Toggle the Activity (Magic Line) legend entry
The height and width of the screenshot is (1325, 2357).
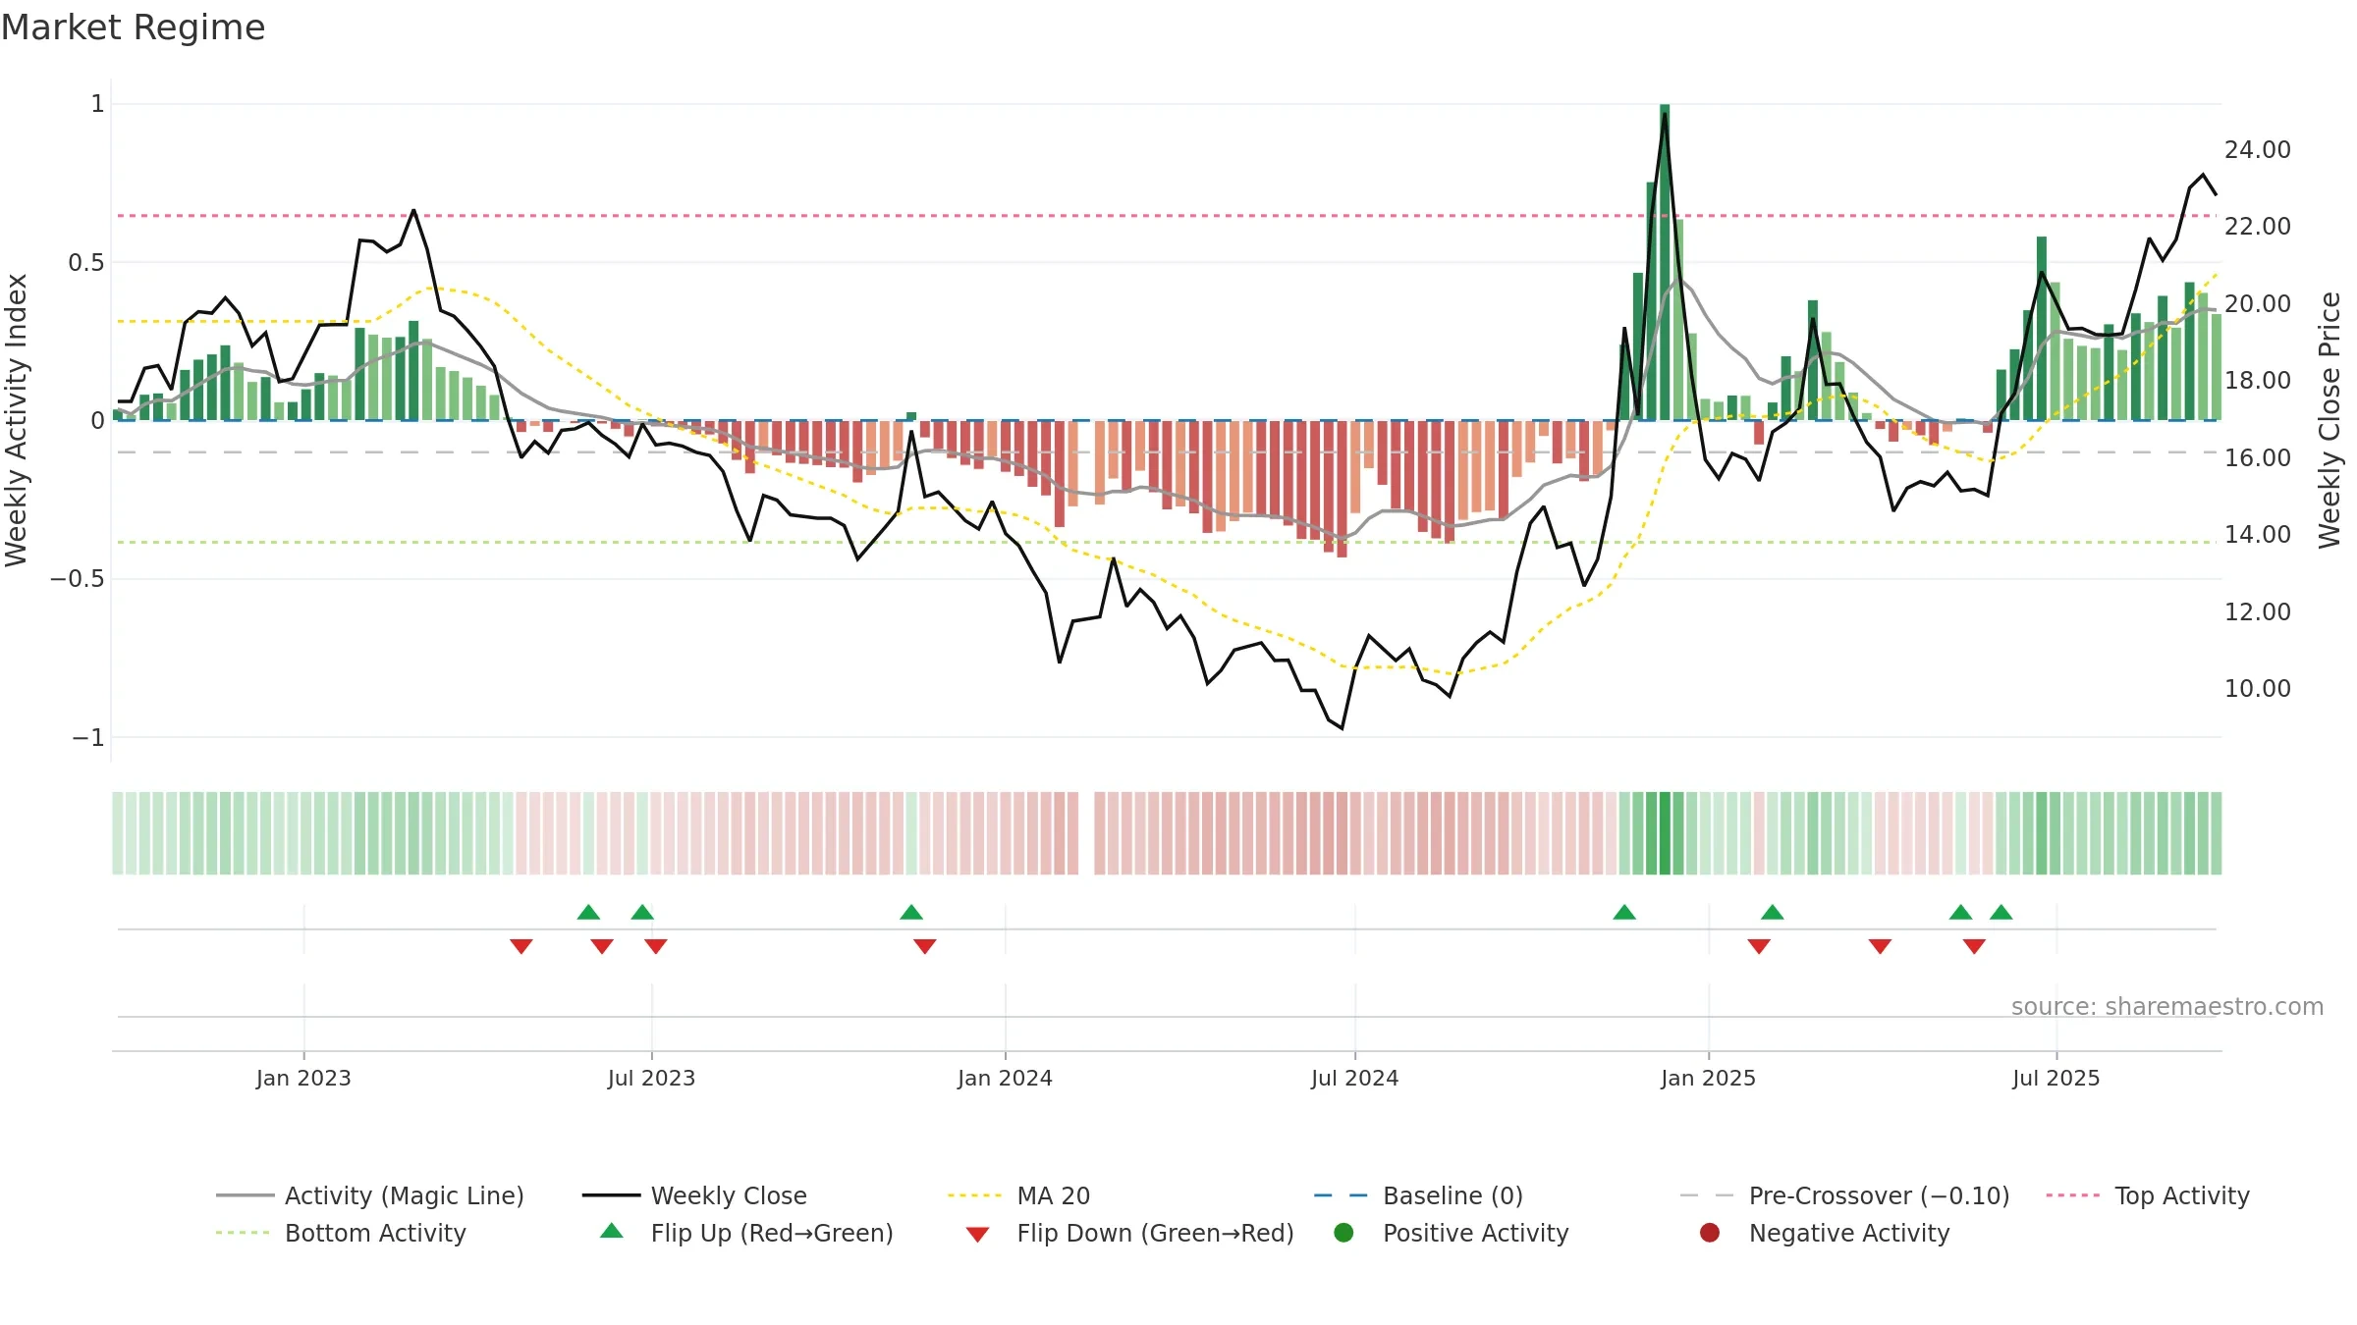coord(370,1195)
